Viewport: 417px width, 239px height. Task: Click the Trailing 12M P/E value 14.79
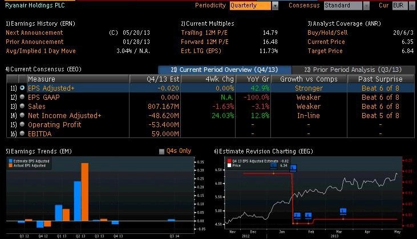pyautogui.click(x=270, y=33)
